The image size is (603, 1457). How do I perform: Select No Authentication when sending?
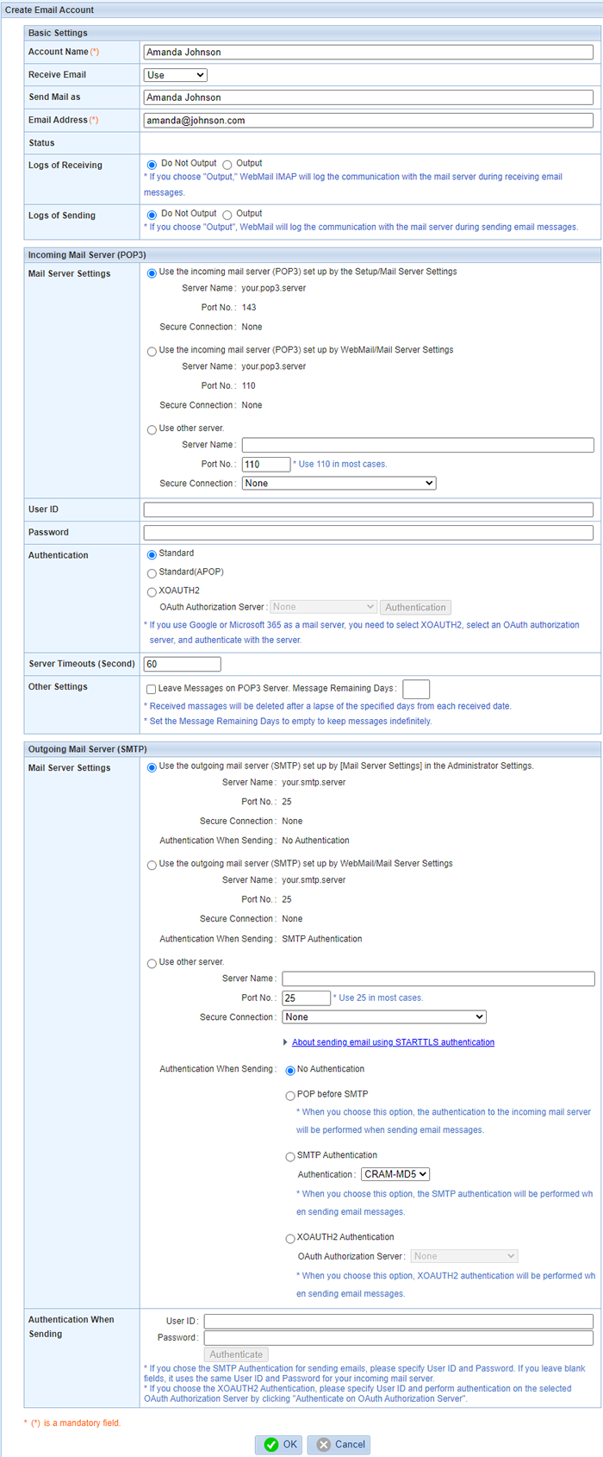click(290, 1070)
